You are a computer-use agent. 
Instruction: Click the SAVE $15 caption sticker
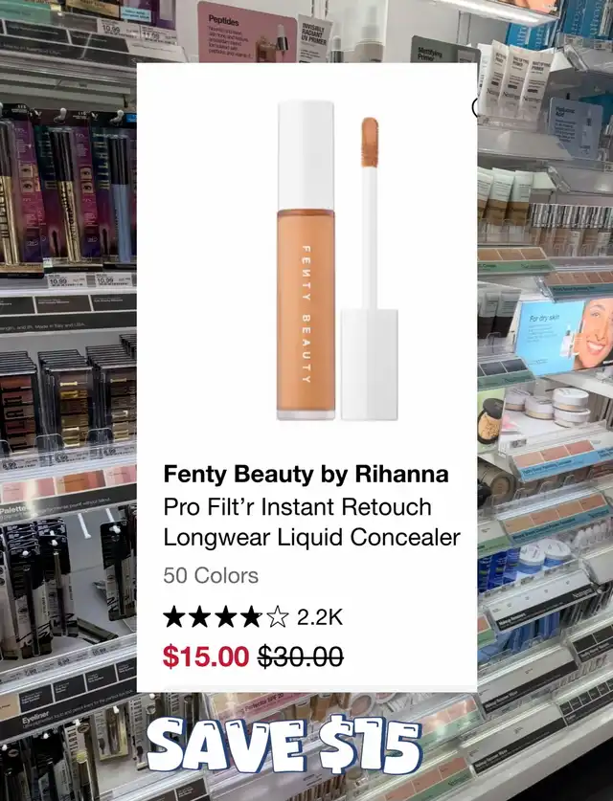284,744
